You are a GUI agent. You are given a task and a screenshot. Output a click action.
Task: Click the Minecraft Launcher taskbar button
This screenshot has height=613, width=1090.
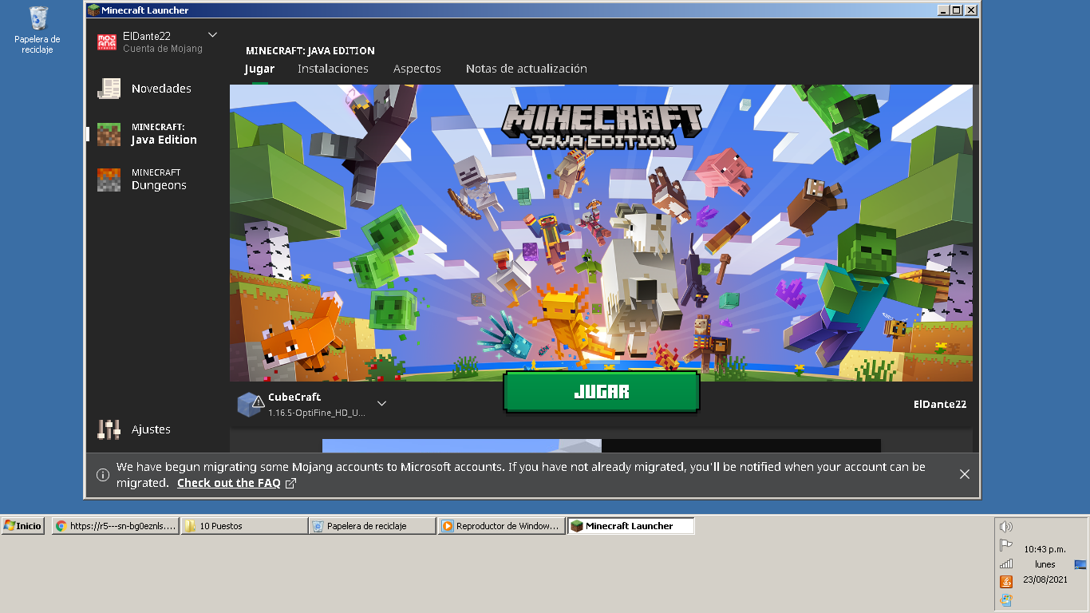[x=630, y=526]
